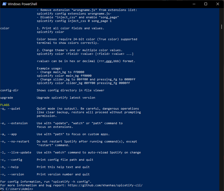The image size is (224, 191).
Task: Click '2. Change theme's one or multiple' line
Action: click(80, 50)
